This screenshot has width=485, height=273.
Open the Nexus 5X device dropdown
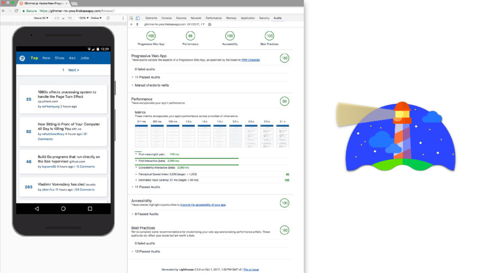tap(41, 18)
